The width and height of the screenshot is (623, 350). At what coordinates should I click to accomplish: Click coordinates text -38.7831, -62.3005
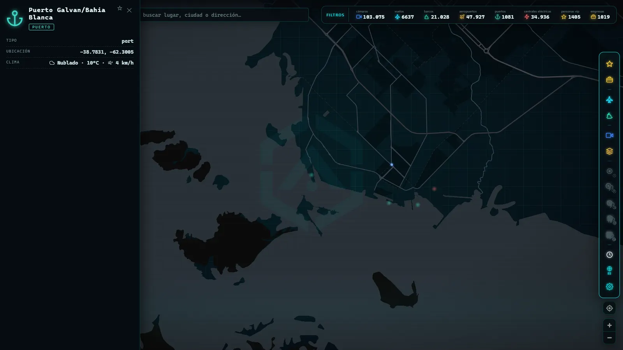pyautogui.click(x=107, y=52)
